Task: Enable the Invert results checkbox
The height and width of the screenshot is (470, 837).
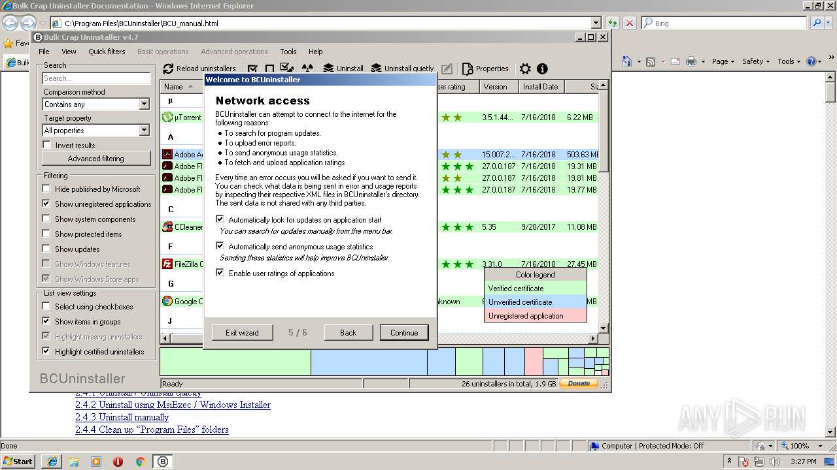Action: coord(46,145)
